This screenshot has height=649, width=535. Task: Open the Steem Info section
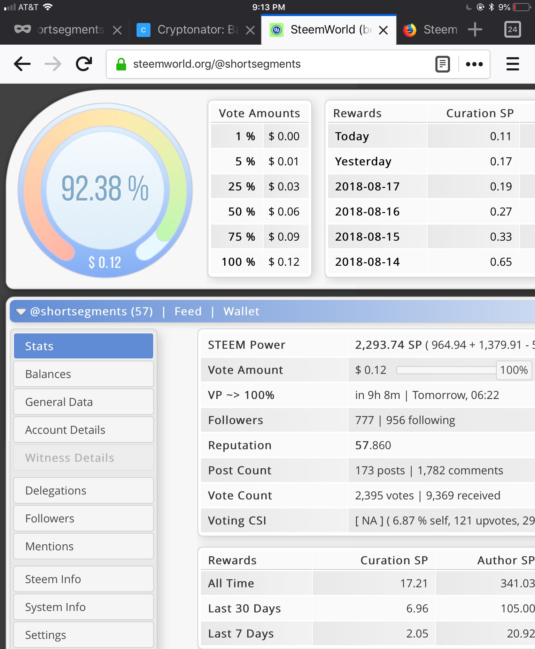84,579
